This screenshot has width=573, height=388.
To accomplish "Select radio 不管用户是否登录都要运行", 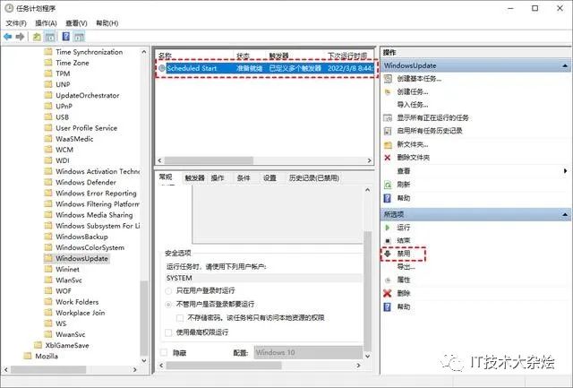I will (168, 305).
